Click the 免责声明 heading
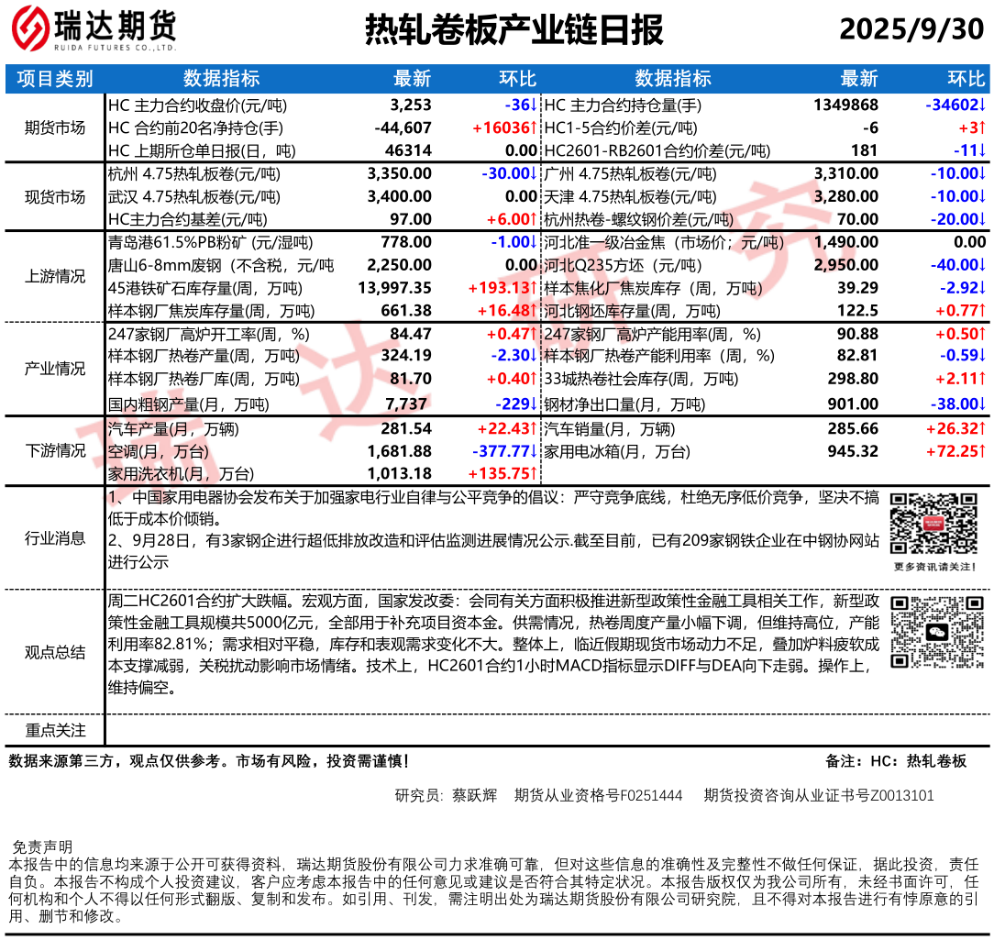 (41, 846)
